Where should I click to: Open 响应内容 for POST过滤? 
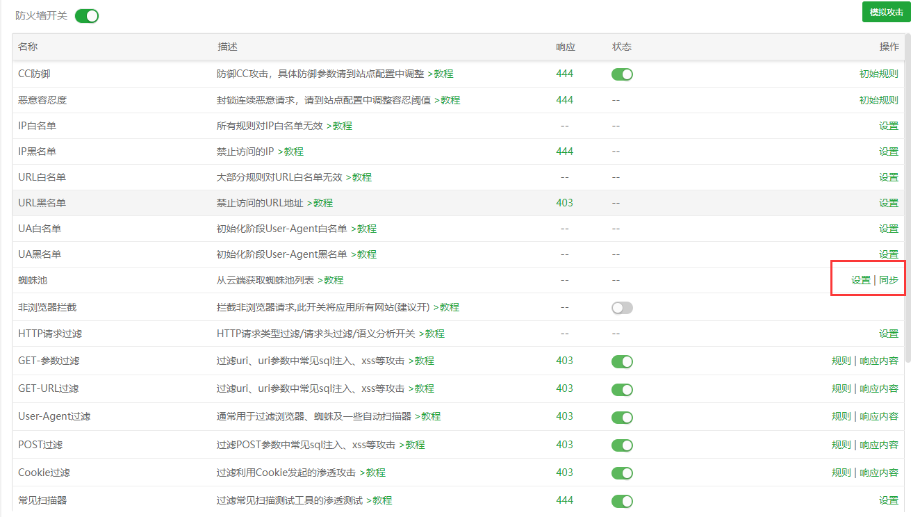[879, 445]
